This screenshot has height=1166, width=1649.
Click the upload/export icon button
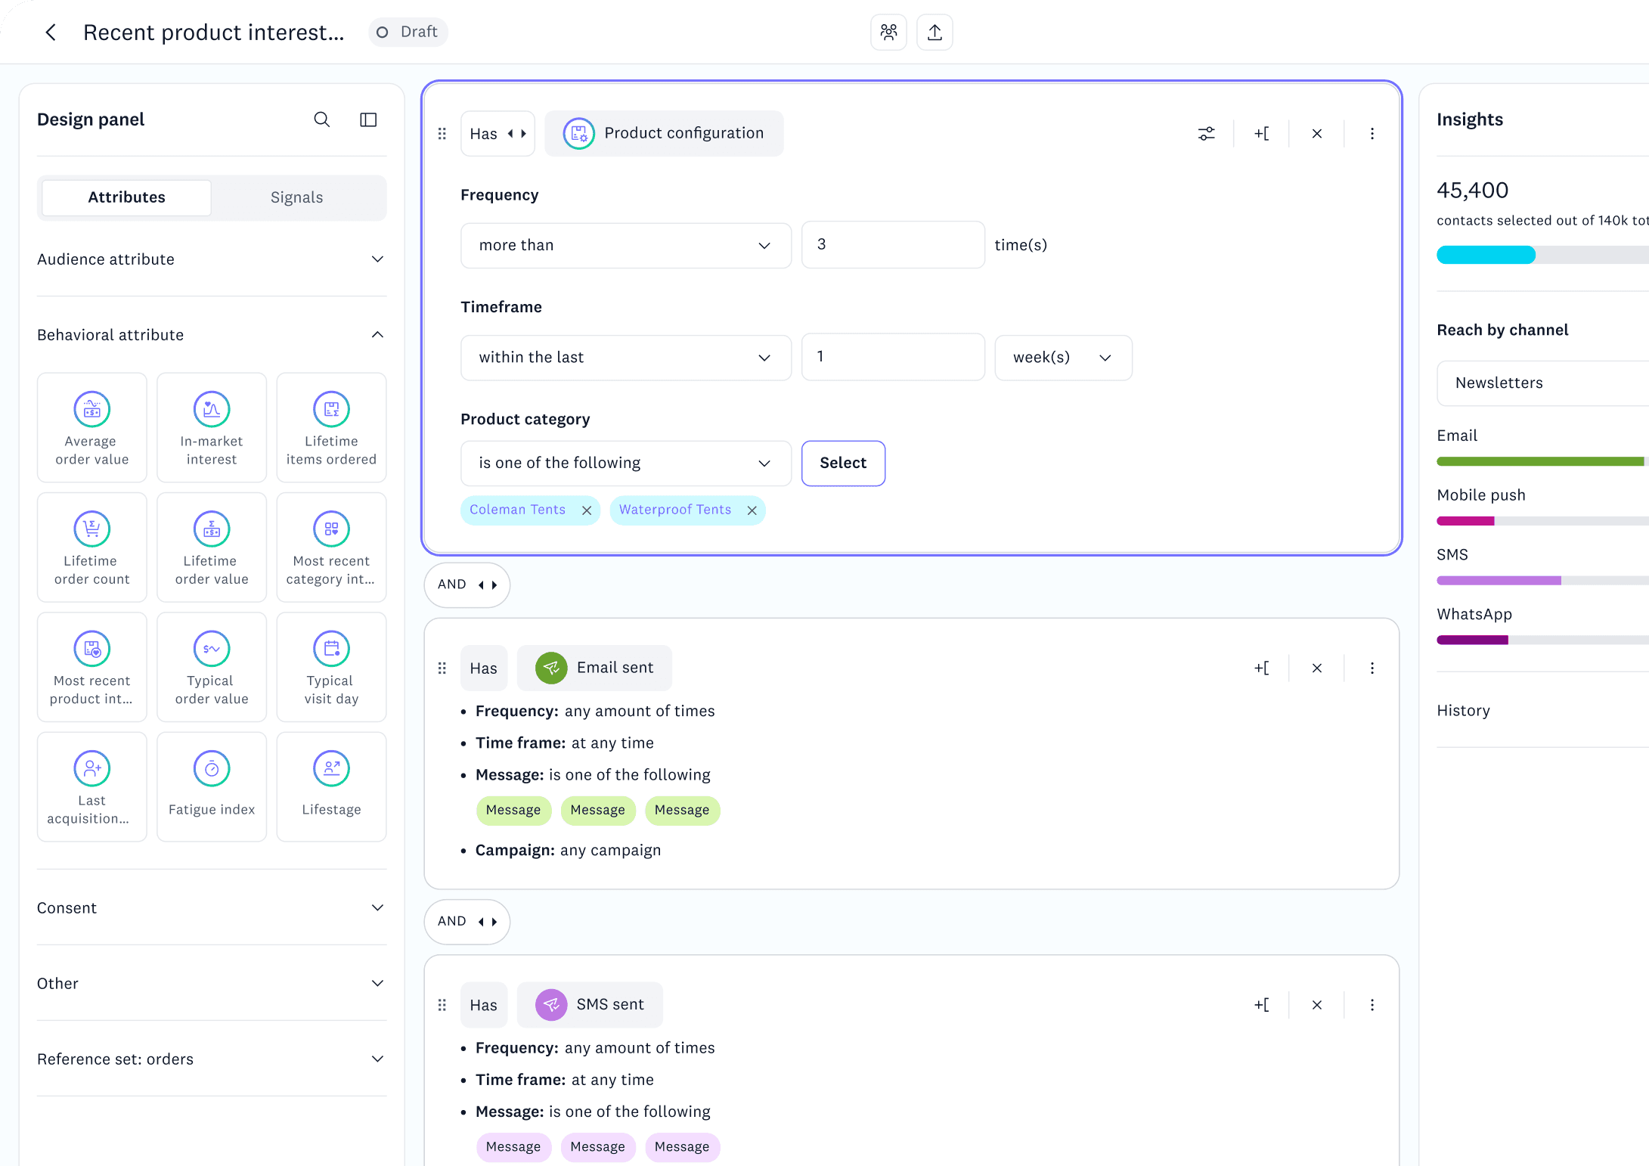click(x=935, y=33)
